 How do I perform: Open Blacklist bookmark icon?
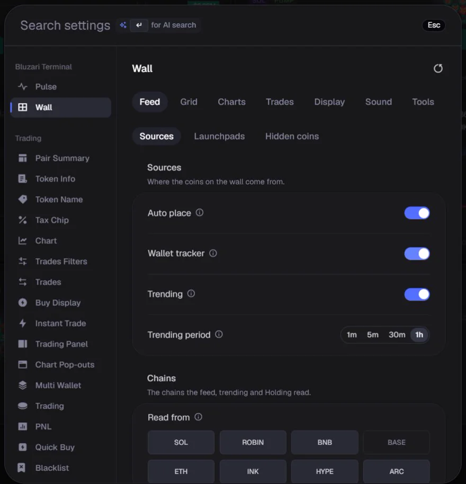pyautogui.click(x=21, y=468)
